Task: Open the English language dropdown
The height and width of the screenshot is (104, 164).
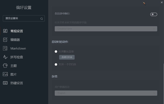Action: click(106, 93)
